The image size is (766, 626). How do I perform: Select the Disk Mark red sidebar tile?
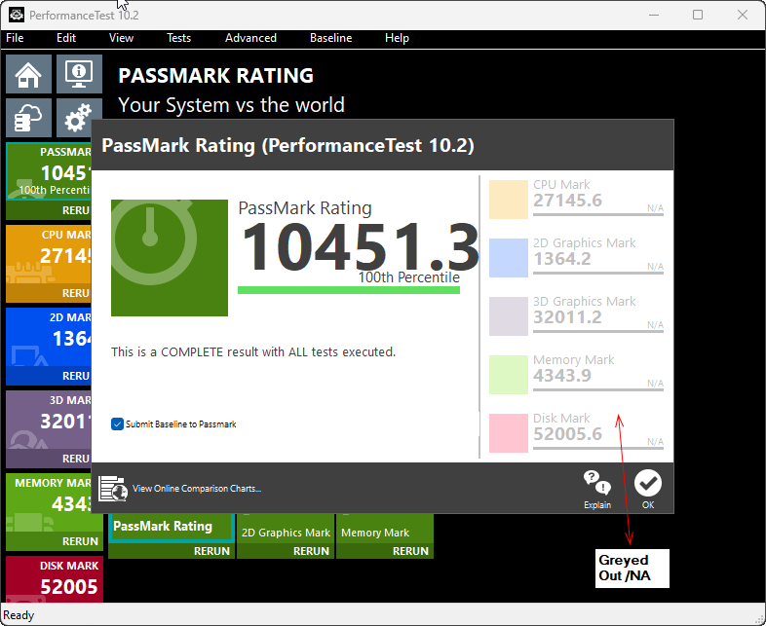coord(55,579)
